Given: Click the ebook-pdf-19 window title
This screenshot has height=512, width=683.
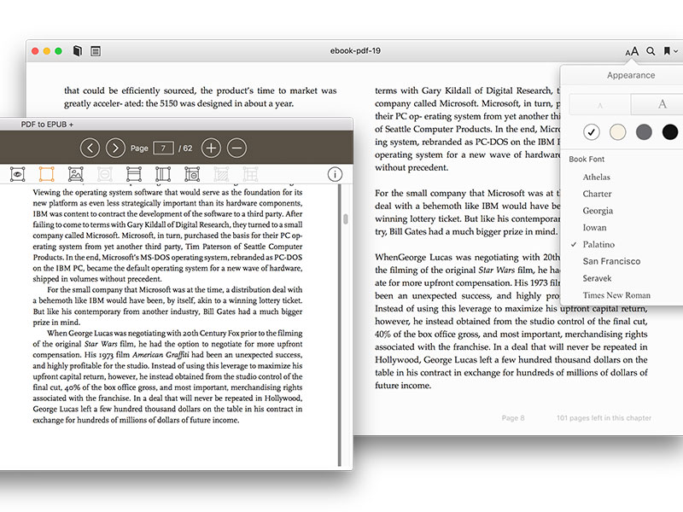Looking at the screenshot, I should 355,51.
